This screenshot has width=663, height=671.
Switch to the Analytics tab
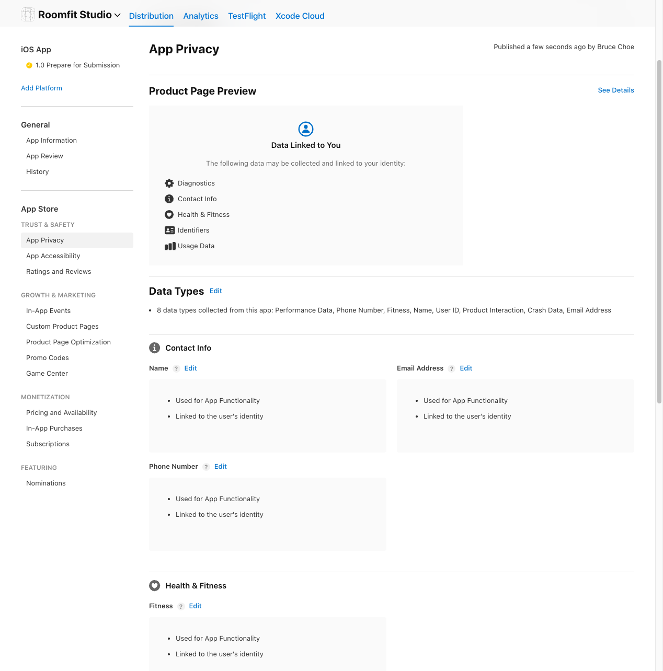pos(201,16)
